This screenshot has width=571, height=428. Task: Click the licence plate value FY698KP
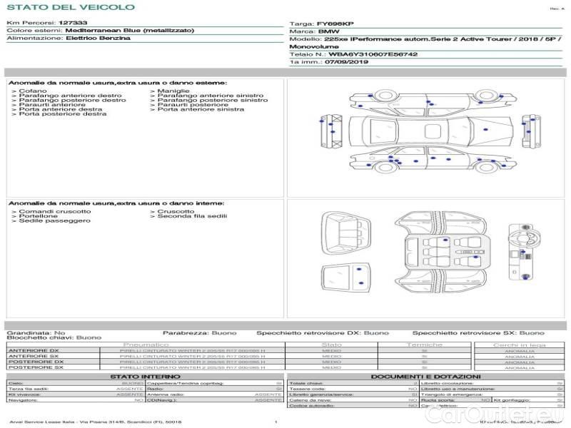335,24
